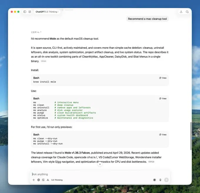This screenshot has height=193, width=200.
Task: Click the '# maintenance and diagnostics' comment
Action: [x=74, y=118]
